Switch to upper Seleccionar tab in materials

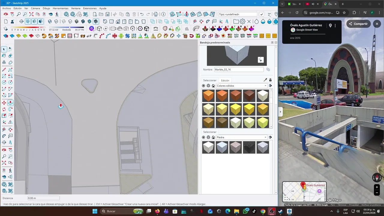click(x=210, y=80)
